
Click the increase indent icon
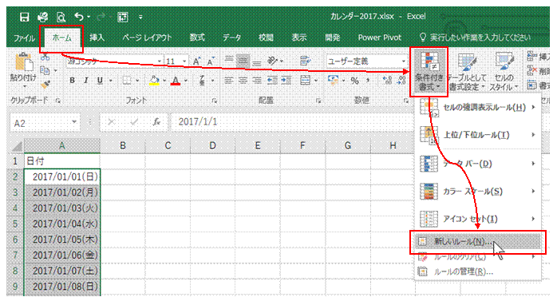(x=286, y=81)
